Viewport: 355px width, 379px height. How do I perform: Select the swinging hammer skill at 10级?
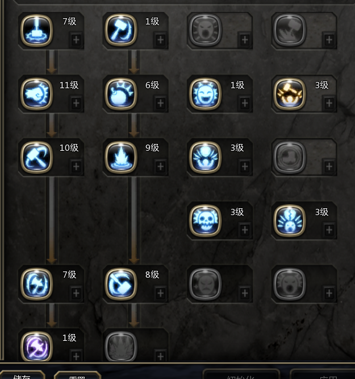point(37,157)
